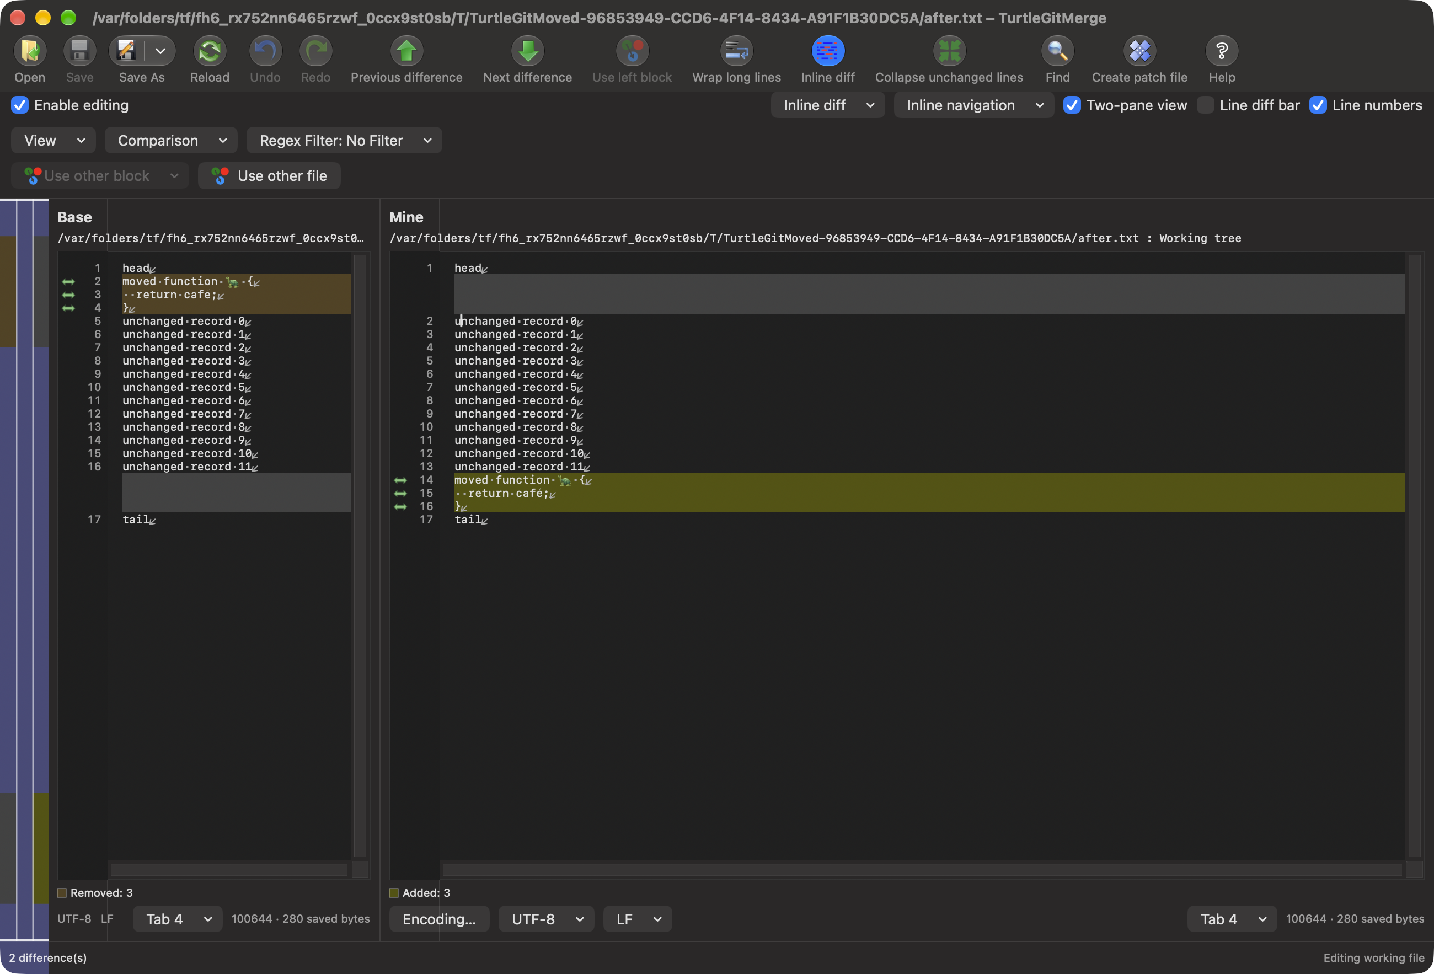Toggle the Line numbers checkbox
The width and height of the screenshot is (1434, 974).
(1318, 105)
